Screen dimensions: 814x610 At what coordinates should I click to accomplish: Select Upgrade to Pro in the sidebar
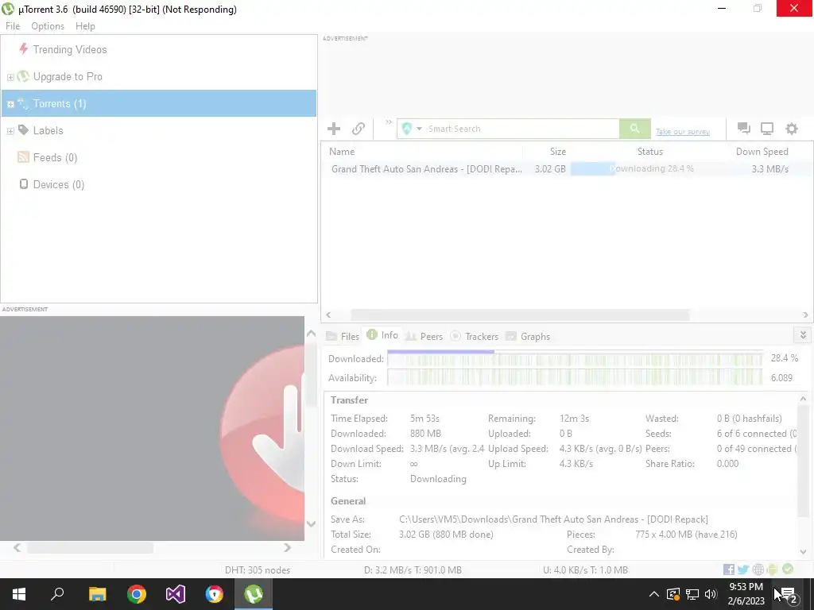[x=68, y=77]
